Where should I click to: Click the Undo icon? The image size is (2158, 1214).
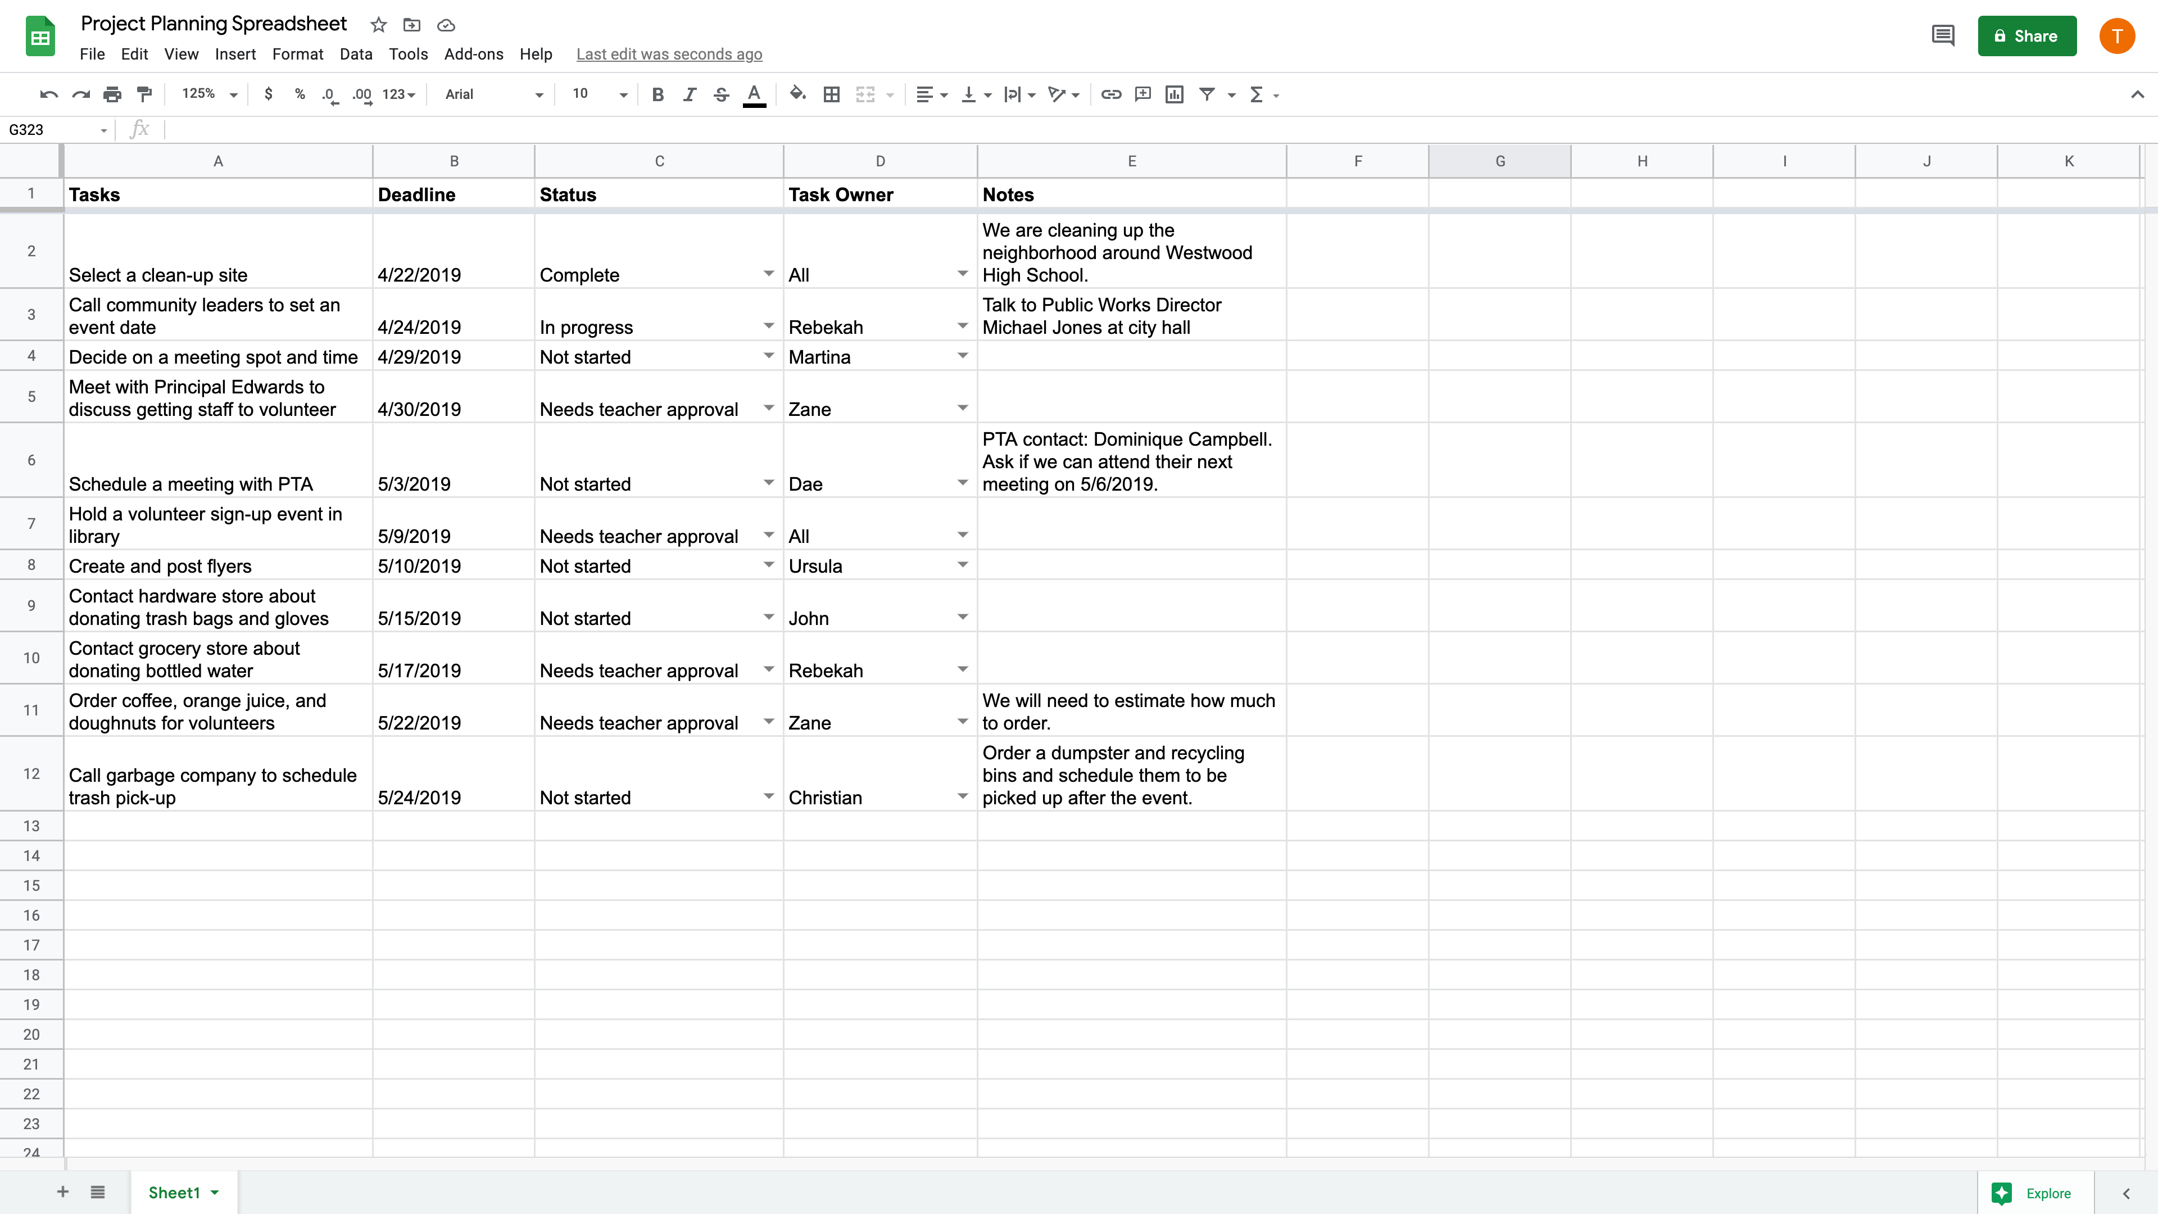tap(48, 94)
